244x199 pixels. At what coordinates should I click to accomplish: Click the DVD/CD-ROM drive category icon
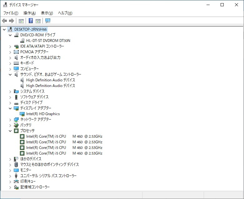point(16,35)
